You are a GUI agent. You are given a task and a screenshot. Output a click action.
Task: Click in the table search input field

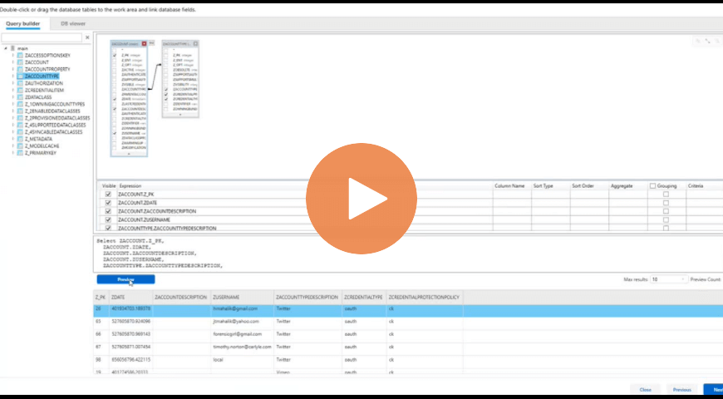(x=42, y=37)
